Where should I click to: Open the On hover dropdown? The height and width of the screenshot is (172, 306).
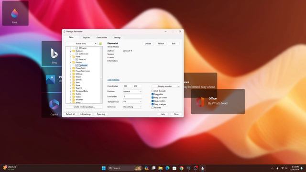pyautogui.click(x=132, y=107)
